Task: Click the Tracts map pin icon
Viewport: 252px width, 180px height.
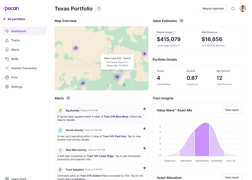Action: click(x=7, y=40)
